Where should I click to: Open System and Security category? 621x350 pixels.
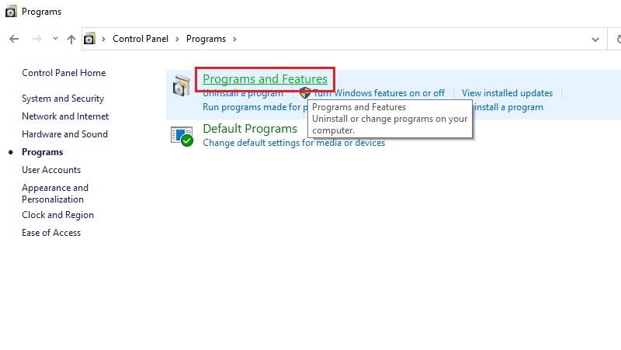[x=63, y=99]
